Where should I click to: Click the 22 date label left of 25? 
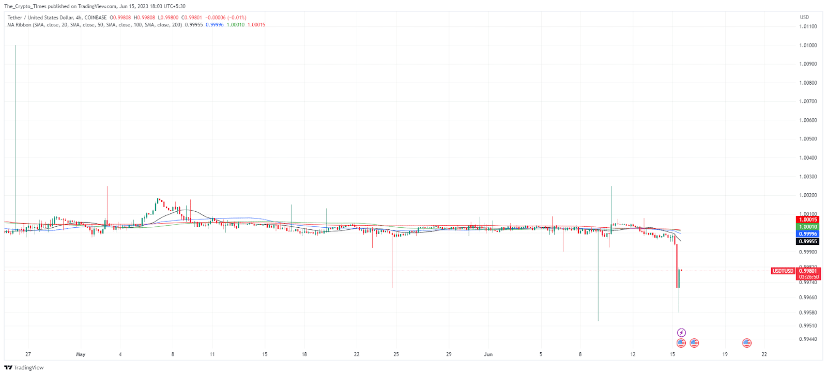357,354
